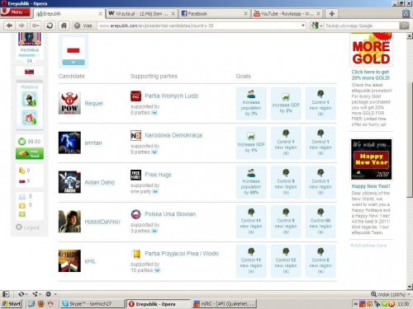Click eHiL's Control 12 new regions goal
413x309 pixels.
click(286, 261)
